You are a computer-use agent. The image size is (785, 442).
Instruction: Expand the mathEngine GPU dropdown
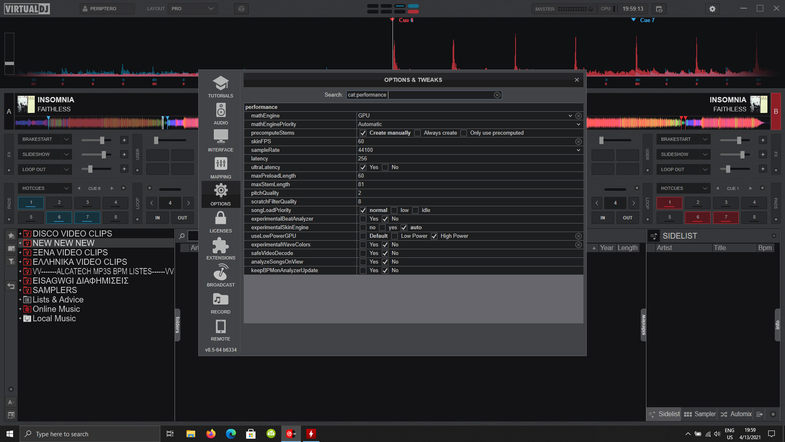570,116
